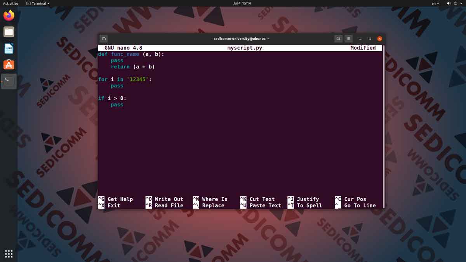Place cursor on 'return (a + b)' line

tap(133, 67)
